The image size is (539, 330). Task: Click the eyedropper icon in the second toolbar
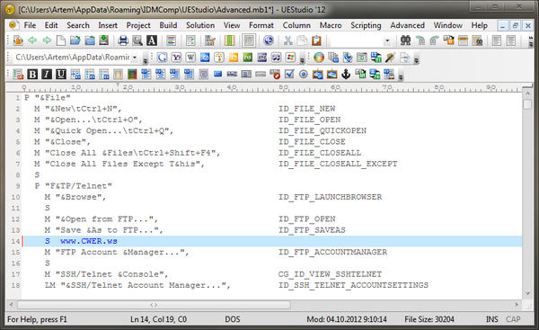point(390,58)
